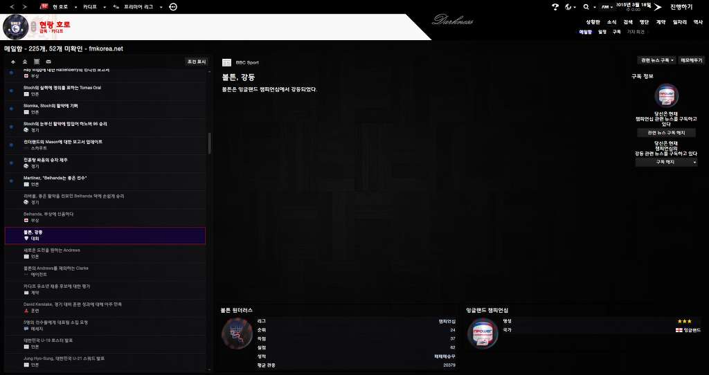
Task: Click the back navigation arrow
Action: pyautogui.click(x=11, y=6)
